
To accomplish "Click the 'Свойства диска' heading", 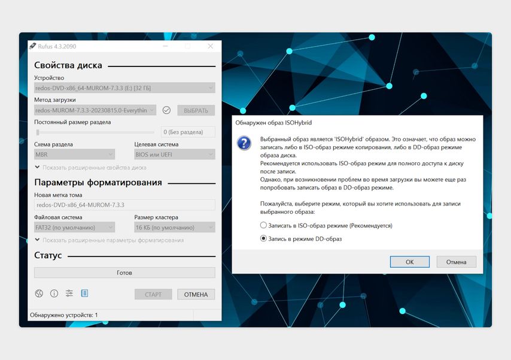I will [x=68, y=65].
